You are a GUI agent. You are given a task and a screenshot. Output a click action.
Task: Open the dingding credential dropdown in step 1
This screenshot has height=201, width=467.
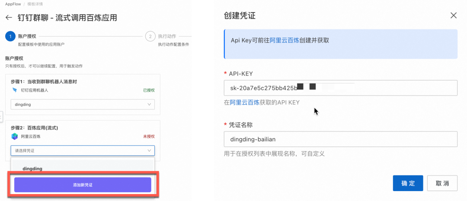coord(82,105)
